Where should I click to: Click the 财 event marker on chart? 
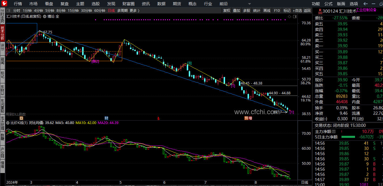tap(106, 118)
